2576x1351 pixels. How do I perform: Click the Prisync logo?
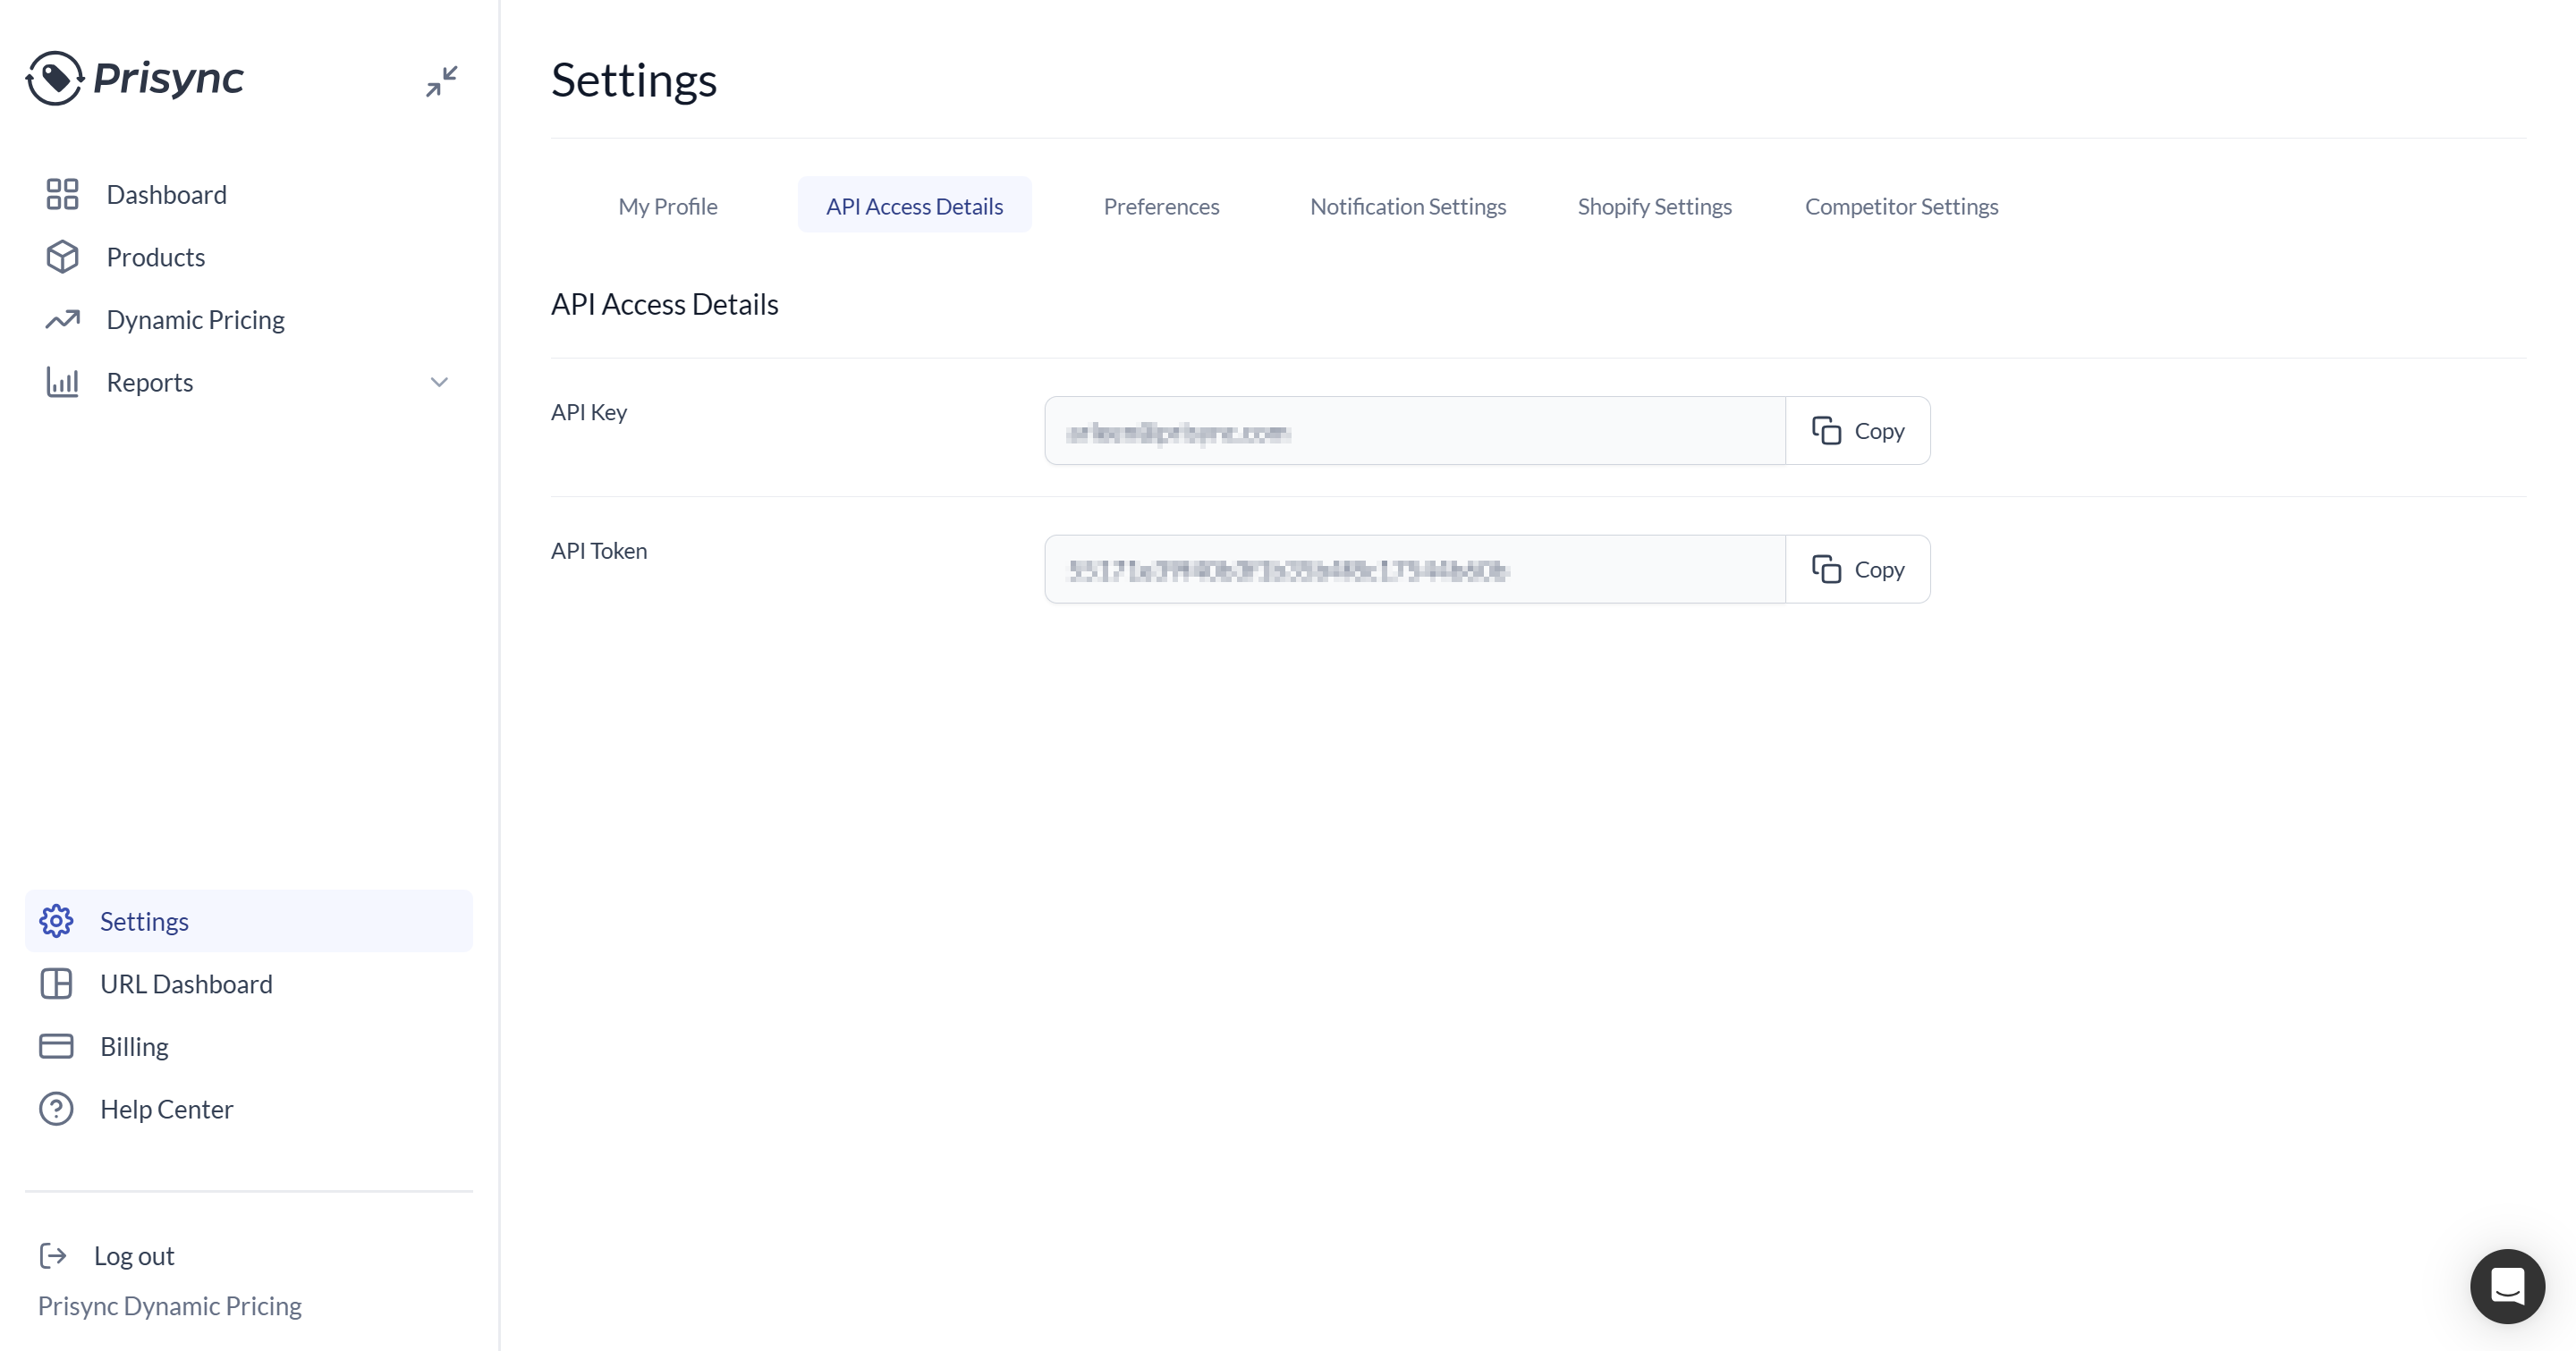coord(135,78)
